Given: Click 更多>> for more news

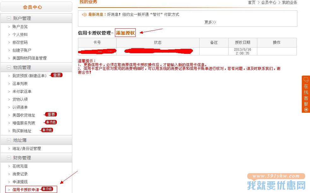Looking at the screenshot, I should [x=210, y=22].
